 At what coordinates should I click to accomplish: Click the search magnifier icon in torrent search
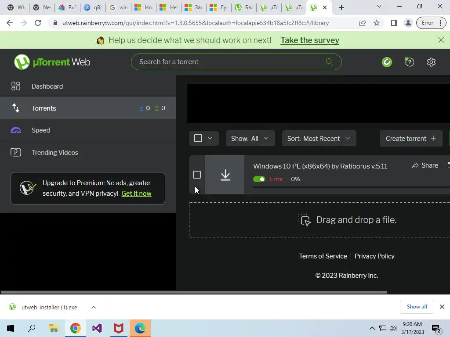pyautogui.click(x=329, y=61)
